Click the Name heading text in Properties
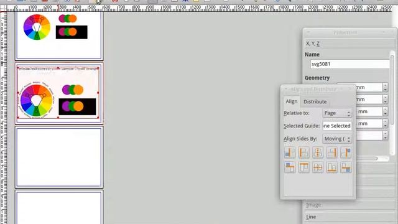Screen dimensions: 398x224 [x=312, y=54]
